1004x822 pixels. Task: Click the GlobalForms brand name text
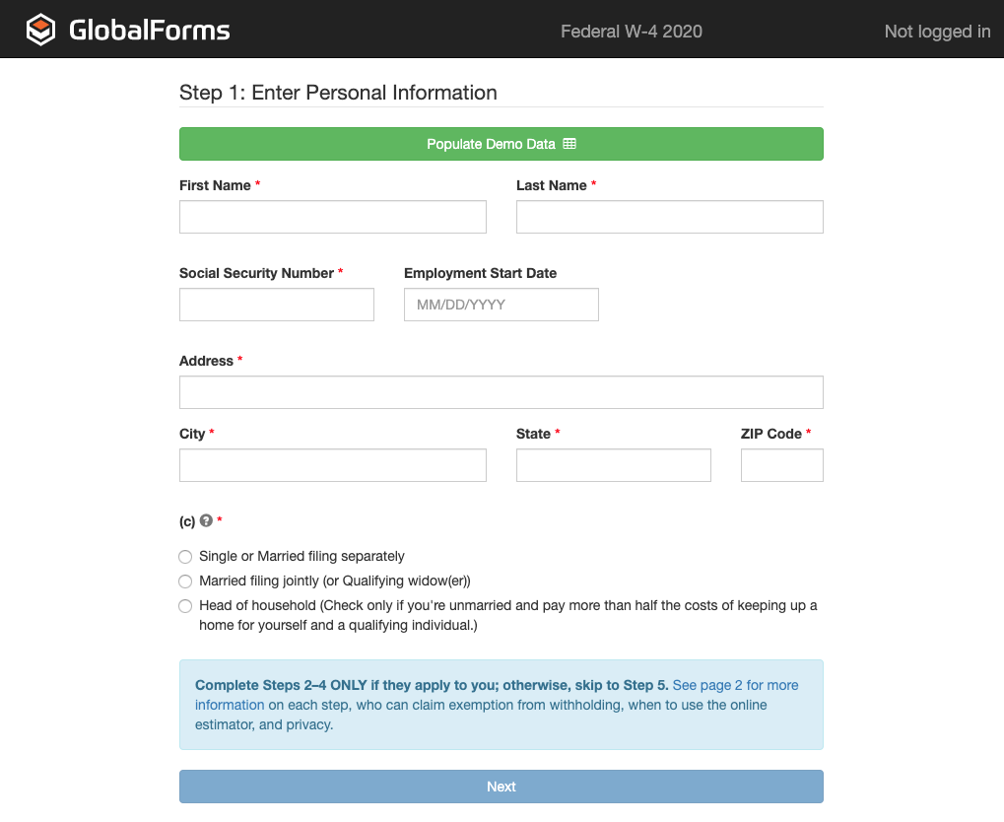pyautogui.click(x=149, y=31)
